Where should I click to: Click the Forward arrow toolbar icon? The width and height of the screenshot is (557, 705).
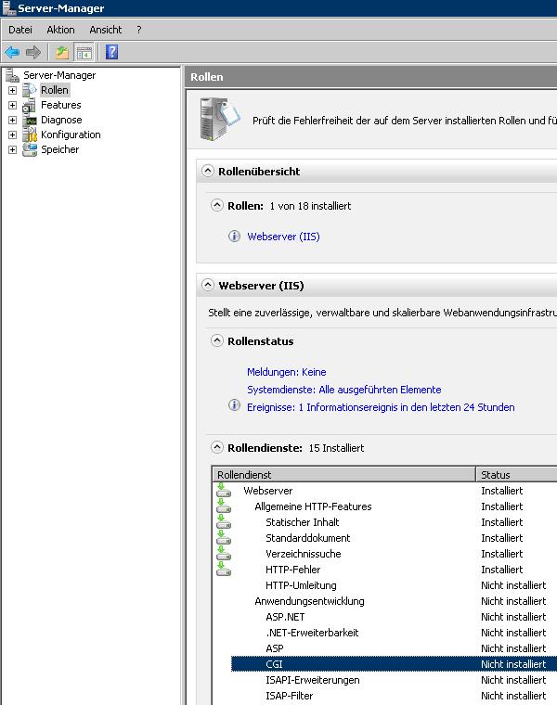(x=33, y=52)
